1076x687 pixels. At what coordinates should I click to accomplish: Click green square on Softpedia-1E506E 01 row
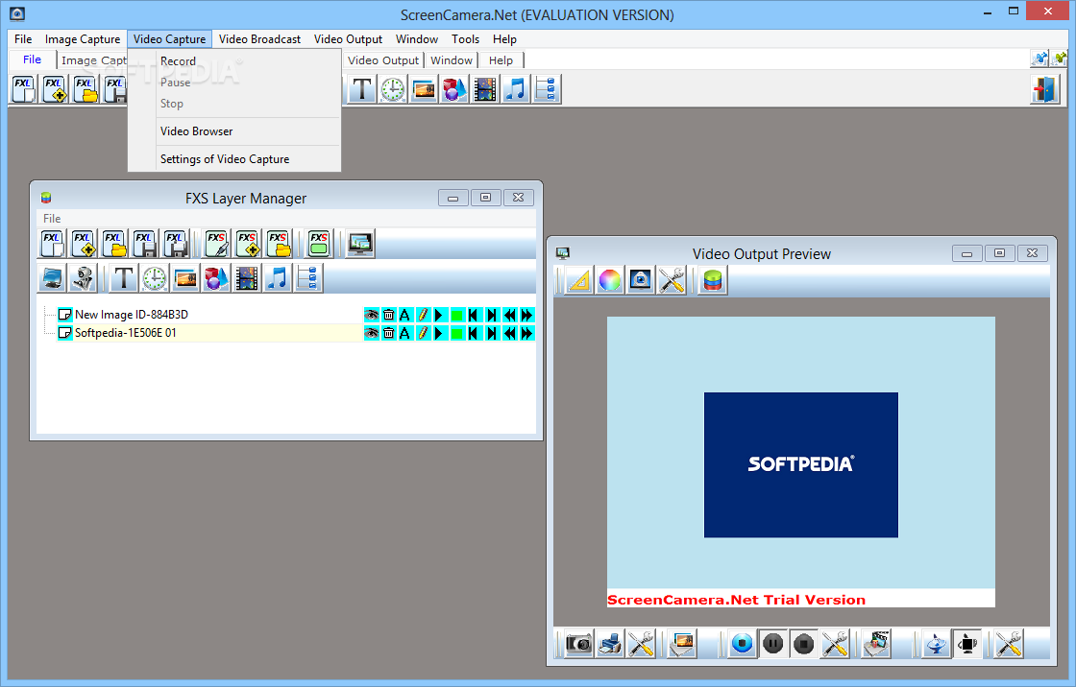(457, 333)
